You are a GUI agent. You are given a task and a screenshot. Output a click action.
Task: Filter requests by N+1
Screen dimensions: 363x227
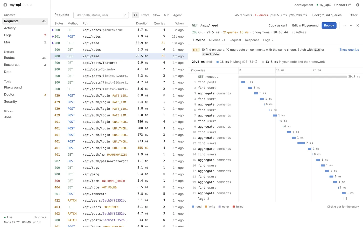167,15
